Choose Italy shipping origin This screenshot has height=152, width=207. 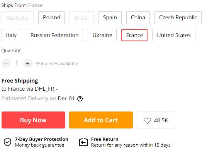[11, 35]
